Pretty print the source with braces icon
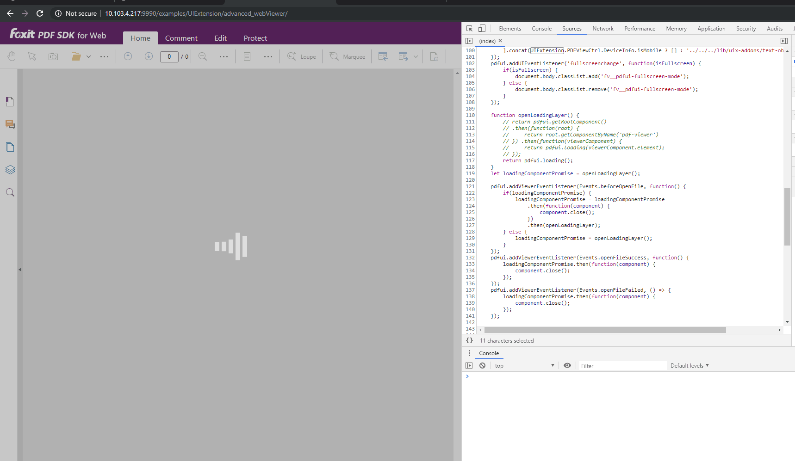The height and width of the screenshot is (461, 795). coord(469,340)
